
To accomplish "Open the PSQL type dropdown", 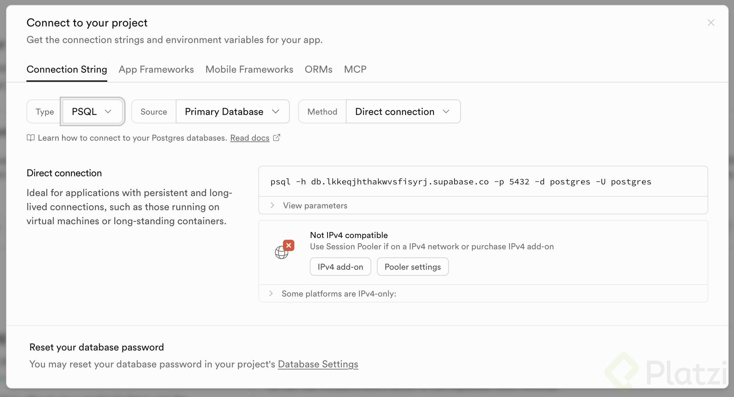I will tap(92, 112).
